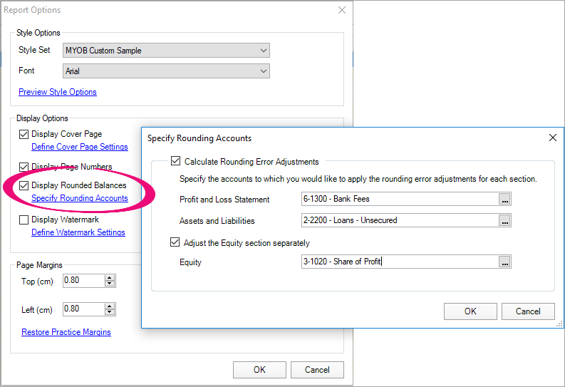The height and width of the screenshot is (387, 565).
Task: Open the Font dropdown list
Action: (264, 71)
